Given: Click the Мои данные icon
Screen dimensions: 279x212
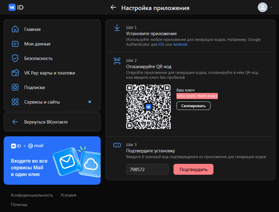Looking at the screenshot, I should pos(15,44).
